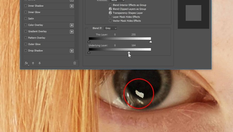Click the trash icon to delete effect
Image resolution: width=233 pixels, height=132 pixels.
75,63
